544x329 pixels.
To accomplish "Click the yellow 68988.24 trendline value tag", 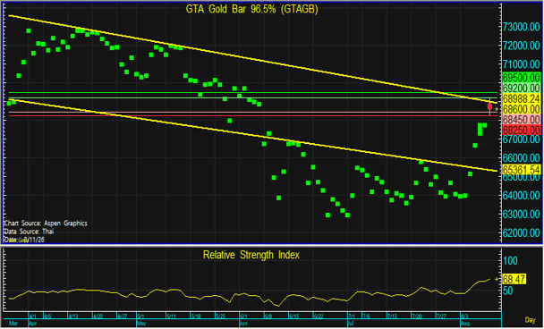I will 522,98.
